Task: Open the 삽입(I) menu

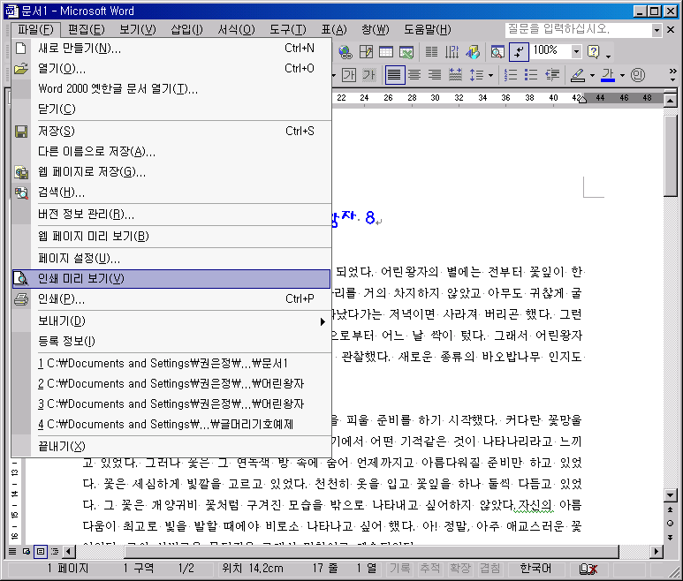Action: click(186, 30)
